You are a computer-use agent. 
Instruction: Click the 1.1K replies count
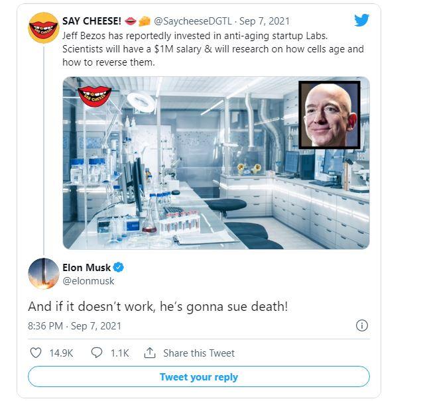[119, 353]
